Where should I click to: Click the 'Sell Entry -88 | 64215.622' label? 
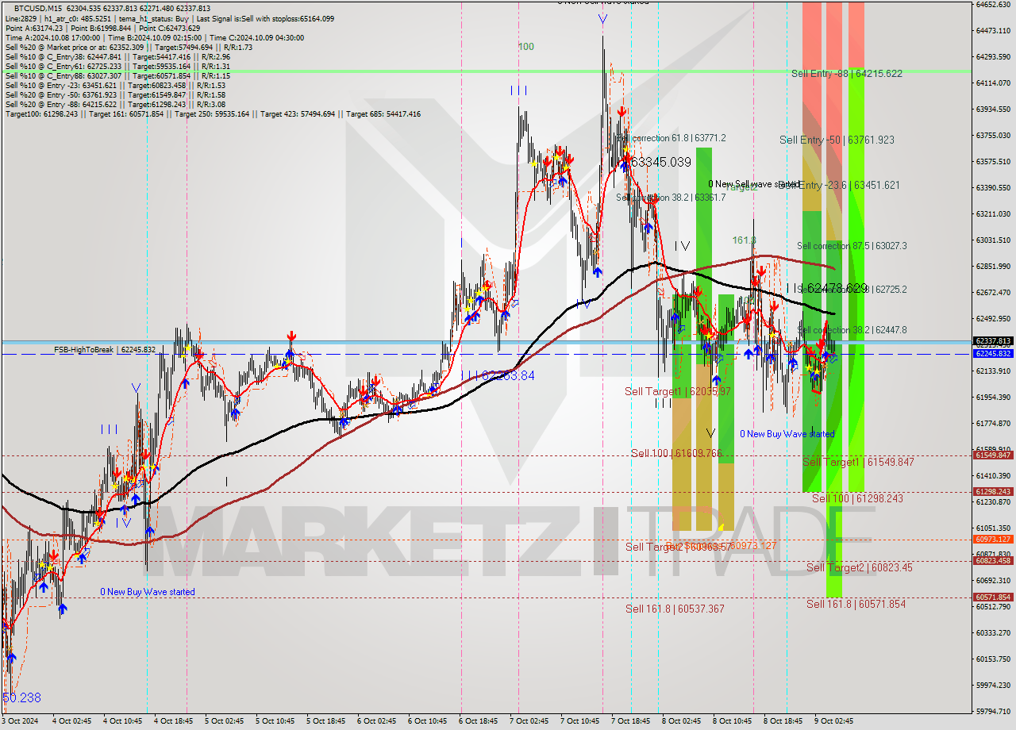(x=846, y=74)
